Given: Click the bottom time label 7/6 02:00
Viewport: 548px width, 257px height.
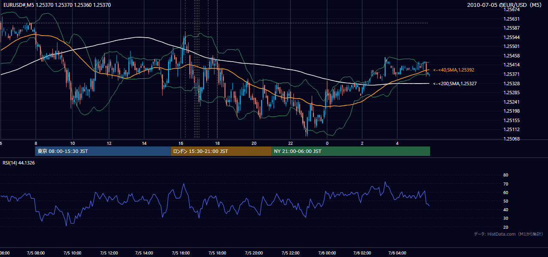Looking at the screenshot, I should [361, 253].
